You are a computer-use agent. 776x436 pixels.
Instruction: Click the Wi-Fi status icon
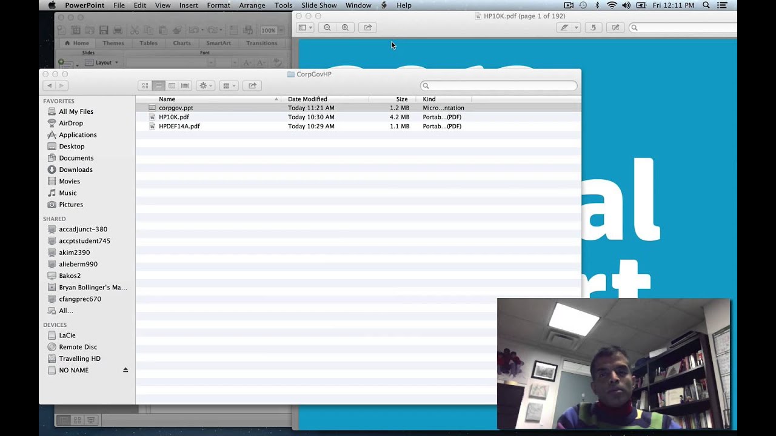[612, 5]
